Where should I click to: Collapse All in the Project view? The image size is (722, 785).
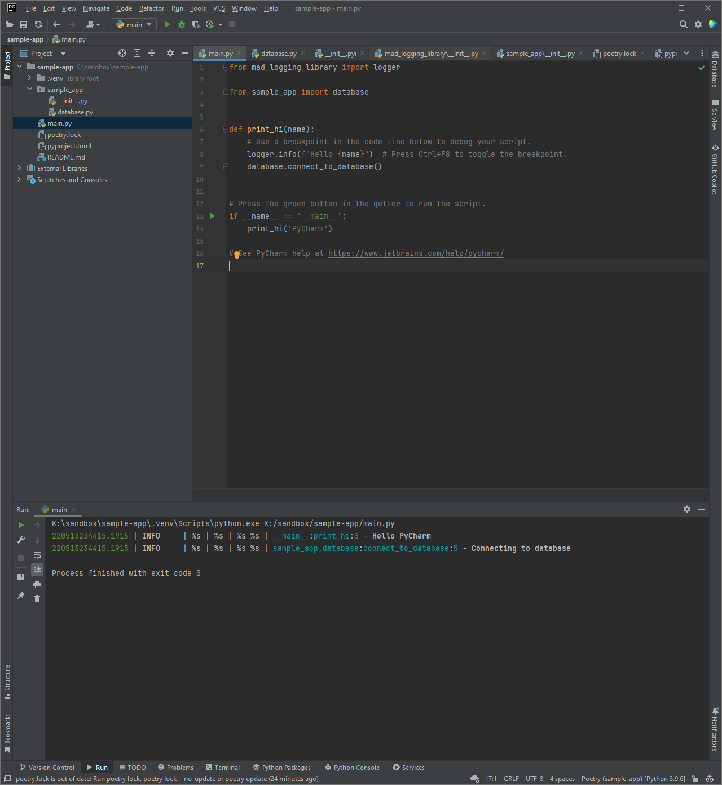(151, 53)
